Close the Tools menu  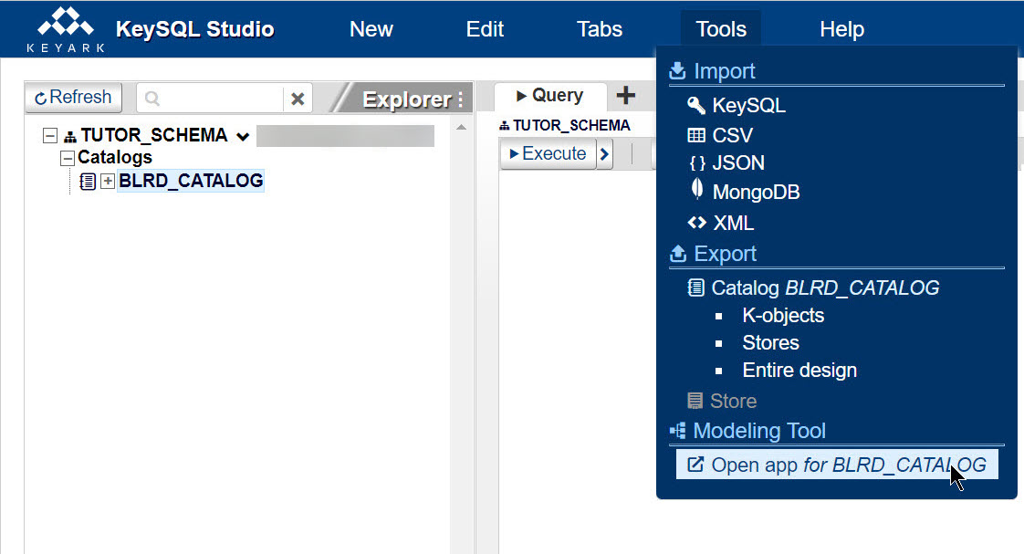tap(721, 29)
